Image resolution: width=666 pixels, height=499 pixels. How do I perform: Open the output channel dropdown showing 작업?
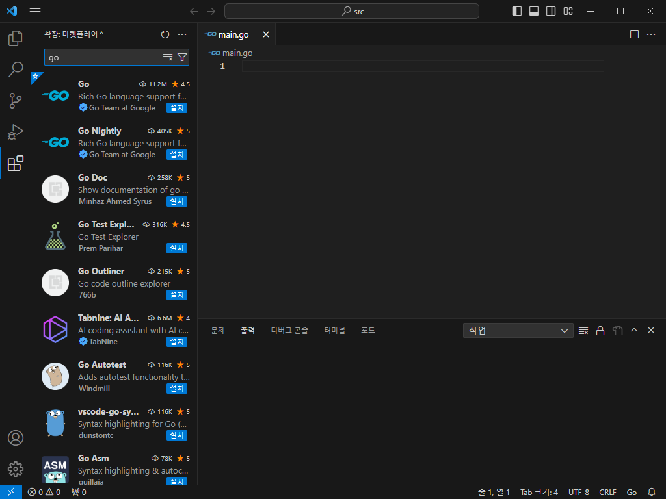[518, 331]
